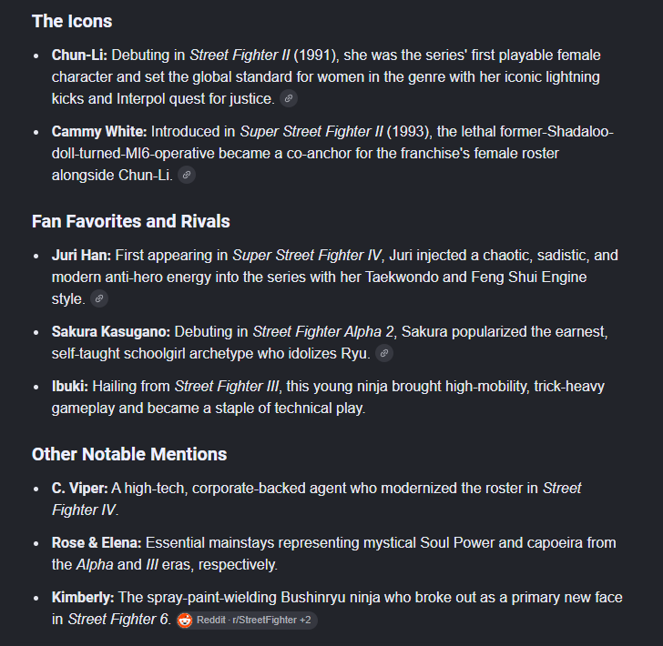Click the 'Fan Favorites and Rivals' heading

130,221
